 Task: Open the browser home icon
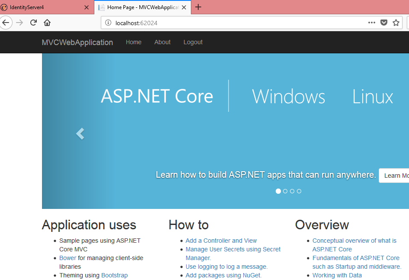click(x=47, y=23)
